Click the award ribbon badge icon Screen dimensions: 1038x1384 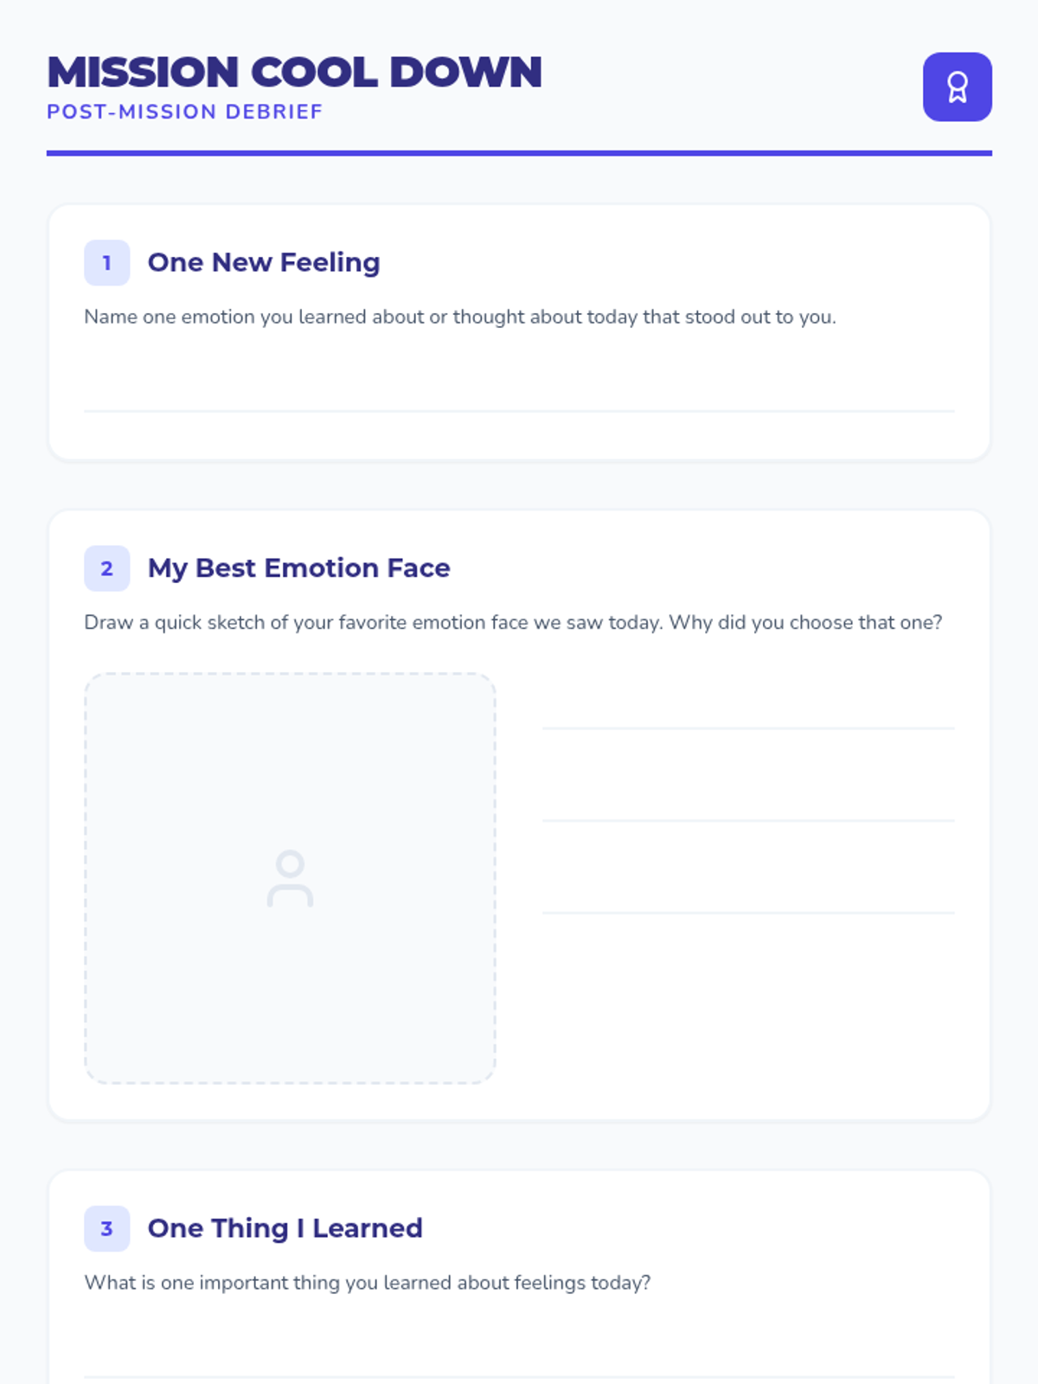click(957, 86)
